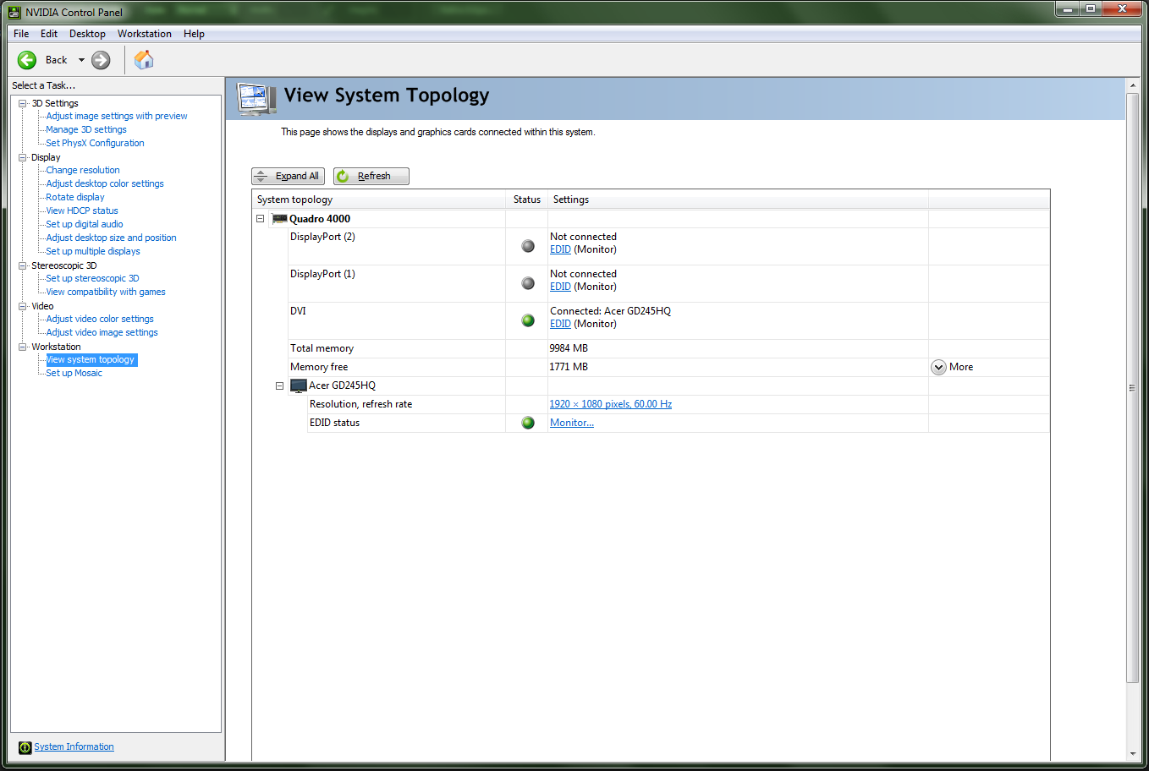Click the Expand All button
The image size is (1149, 771).
click(x=288, y=176)
